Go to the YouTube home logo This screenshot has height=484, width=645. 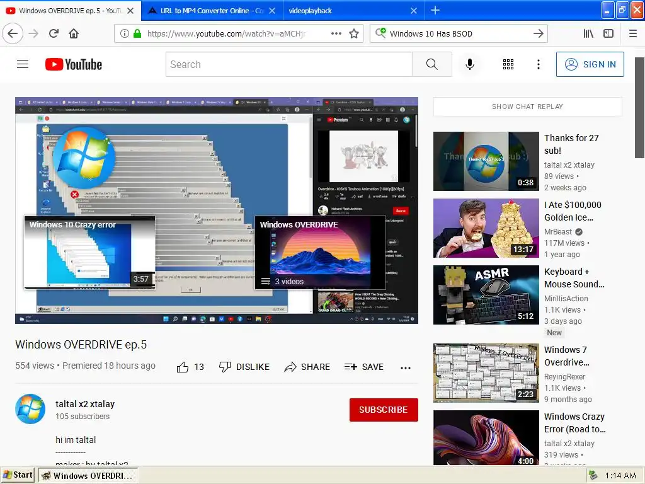[74, 64]
